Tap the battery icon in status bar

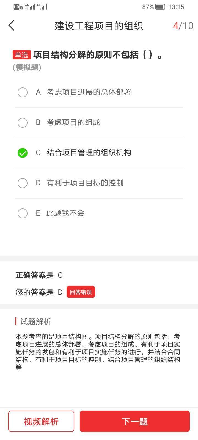161,7
